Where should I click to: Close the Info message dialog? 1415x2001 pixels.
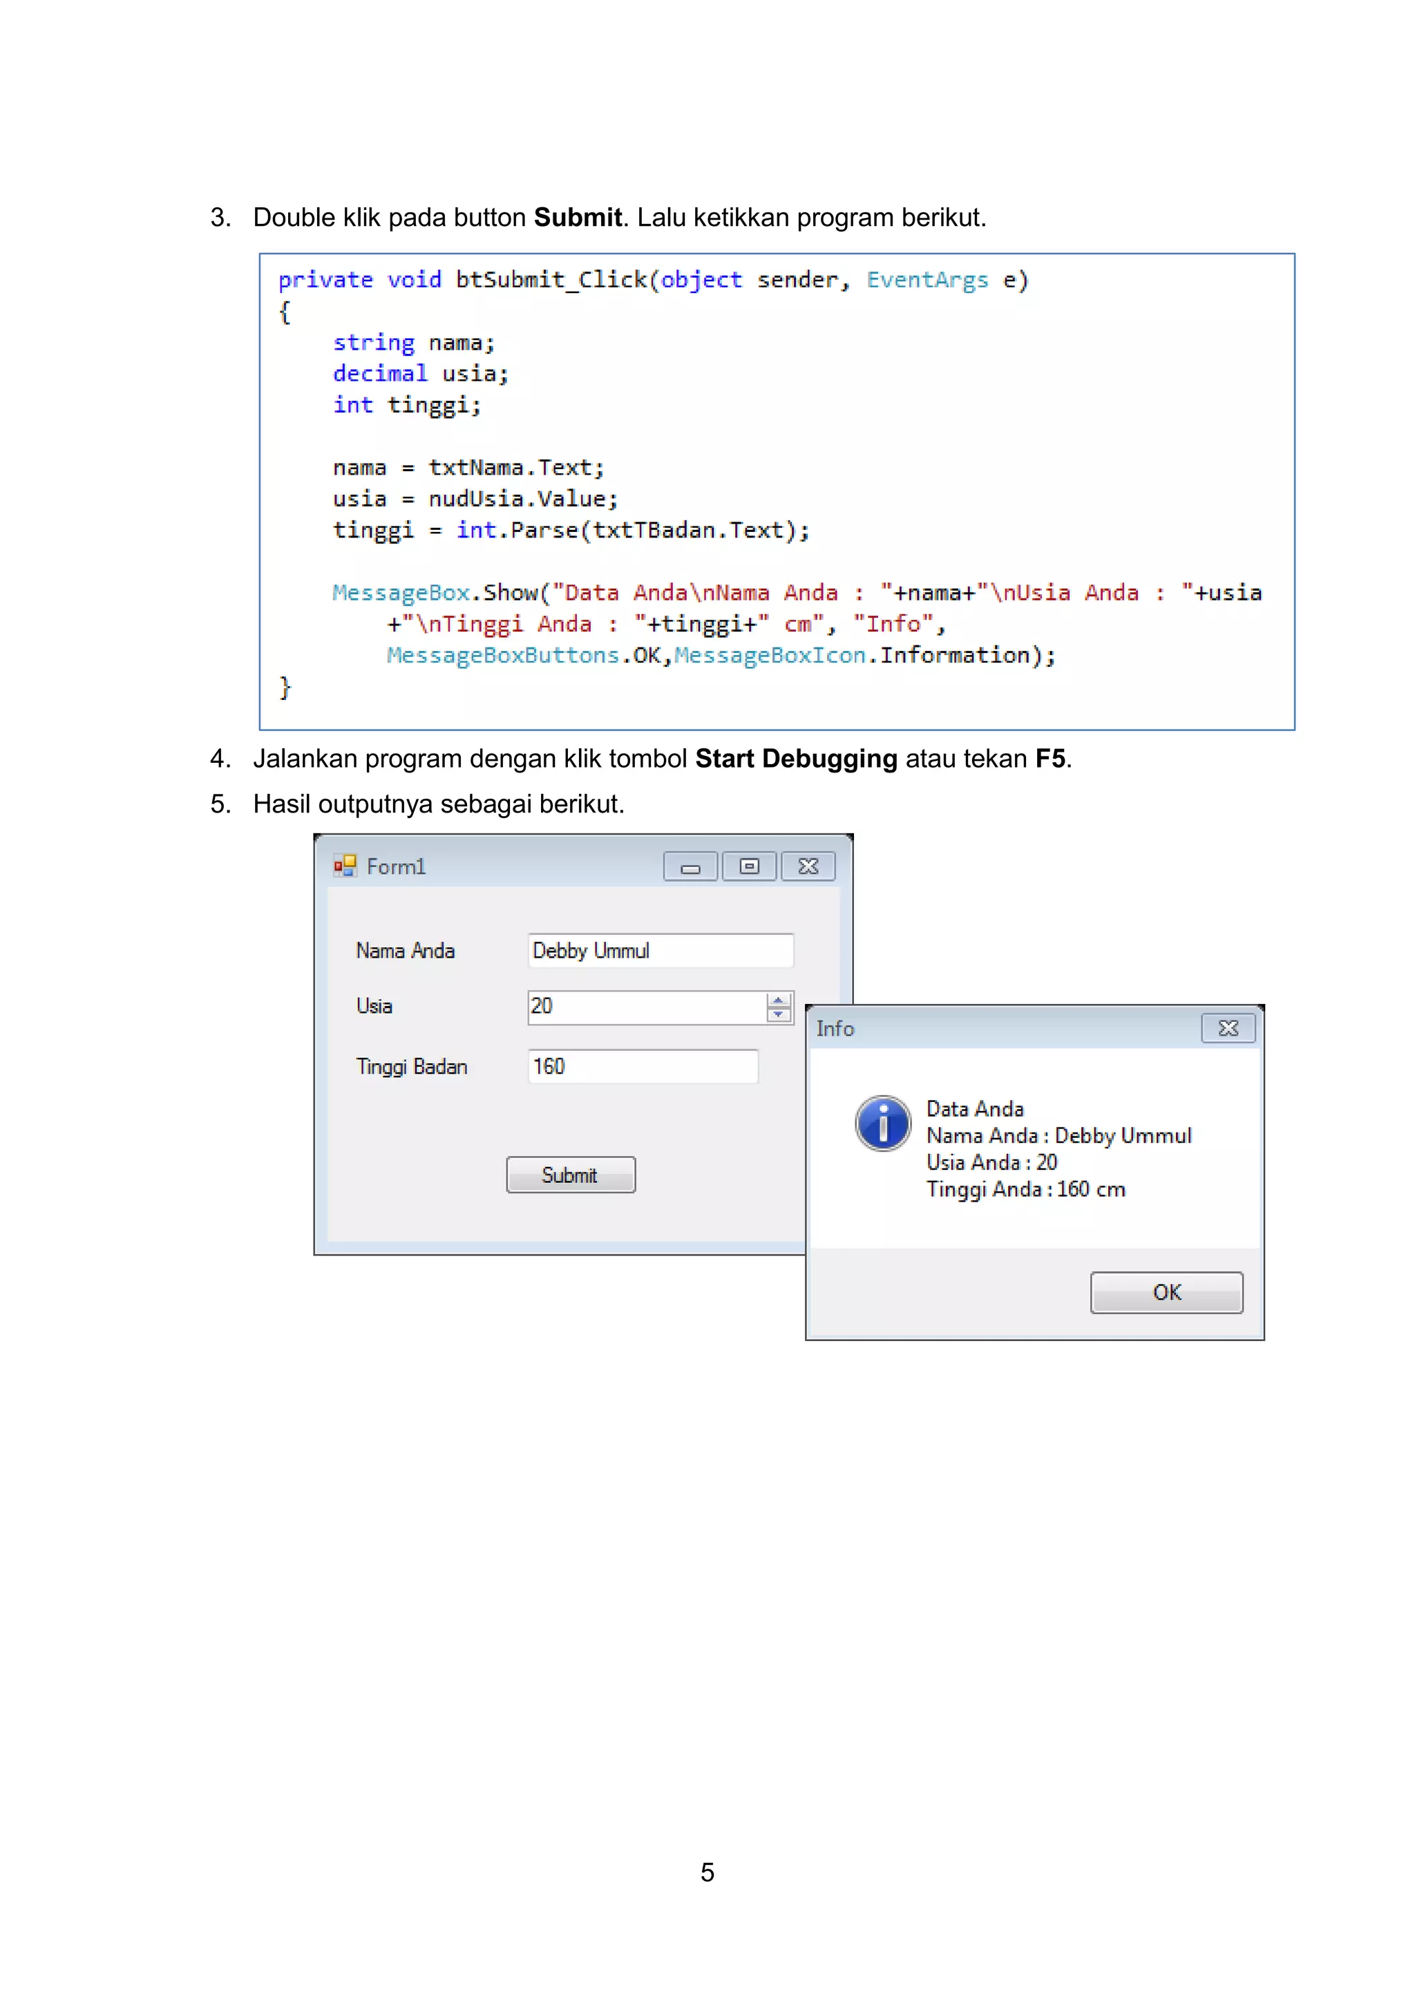coord(1228,1028)
